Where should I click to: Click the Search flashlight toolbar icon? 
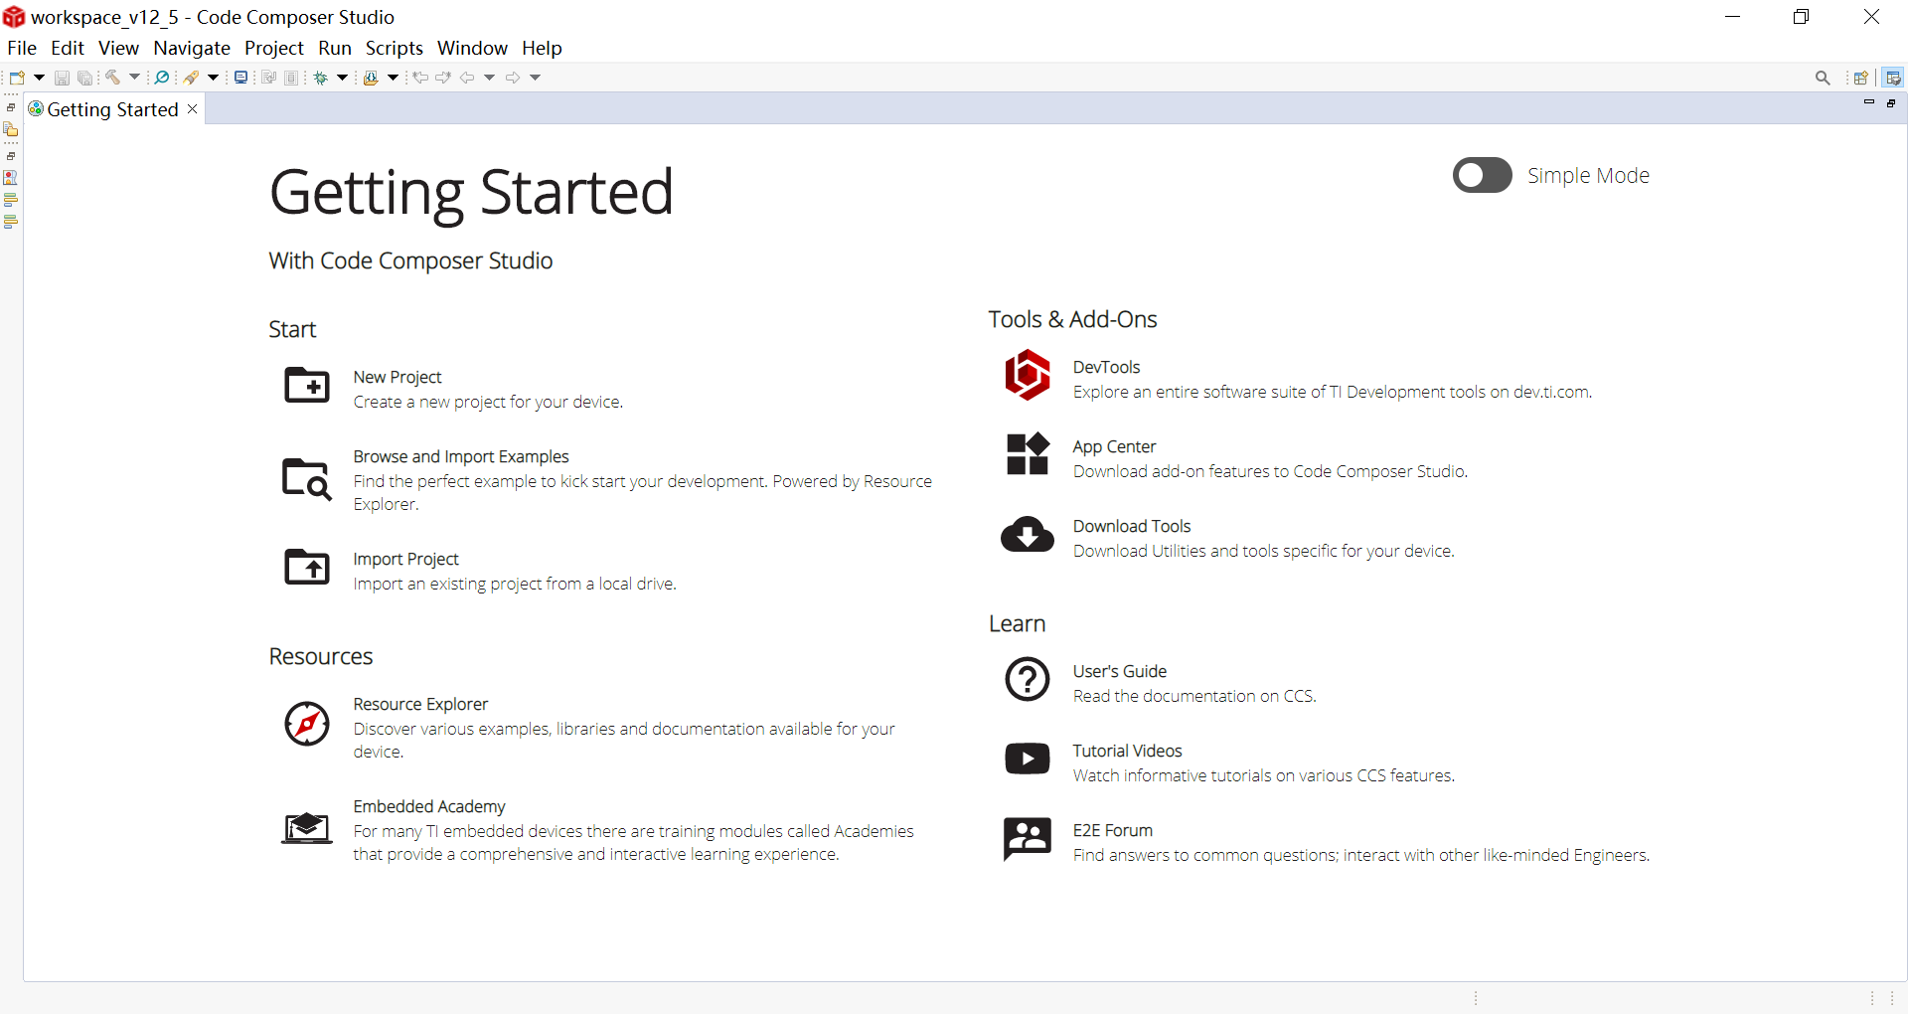tap(191, 78)
